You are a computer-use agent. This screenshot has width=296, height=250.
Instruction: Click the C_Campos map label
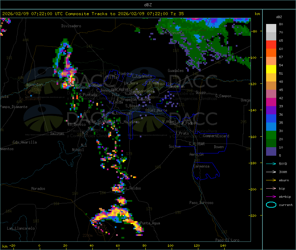pos(223,96)
